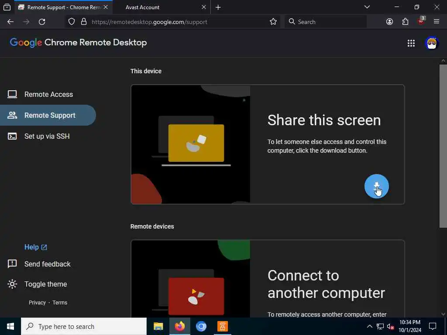The image size is (447, 335).
Task: List all tabs dropdown arrow
Action: point(367,7)
